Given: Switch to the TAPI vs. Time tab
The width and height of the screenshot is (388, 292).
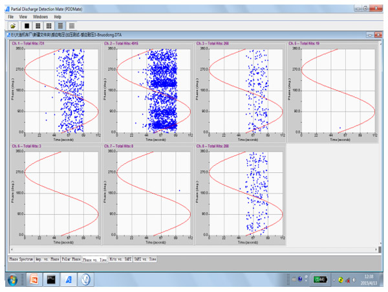Looking at the screenshot, I should pos(145,259).
